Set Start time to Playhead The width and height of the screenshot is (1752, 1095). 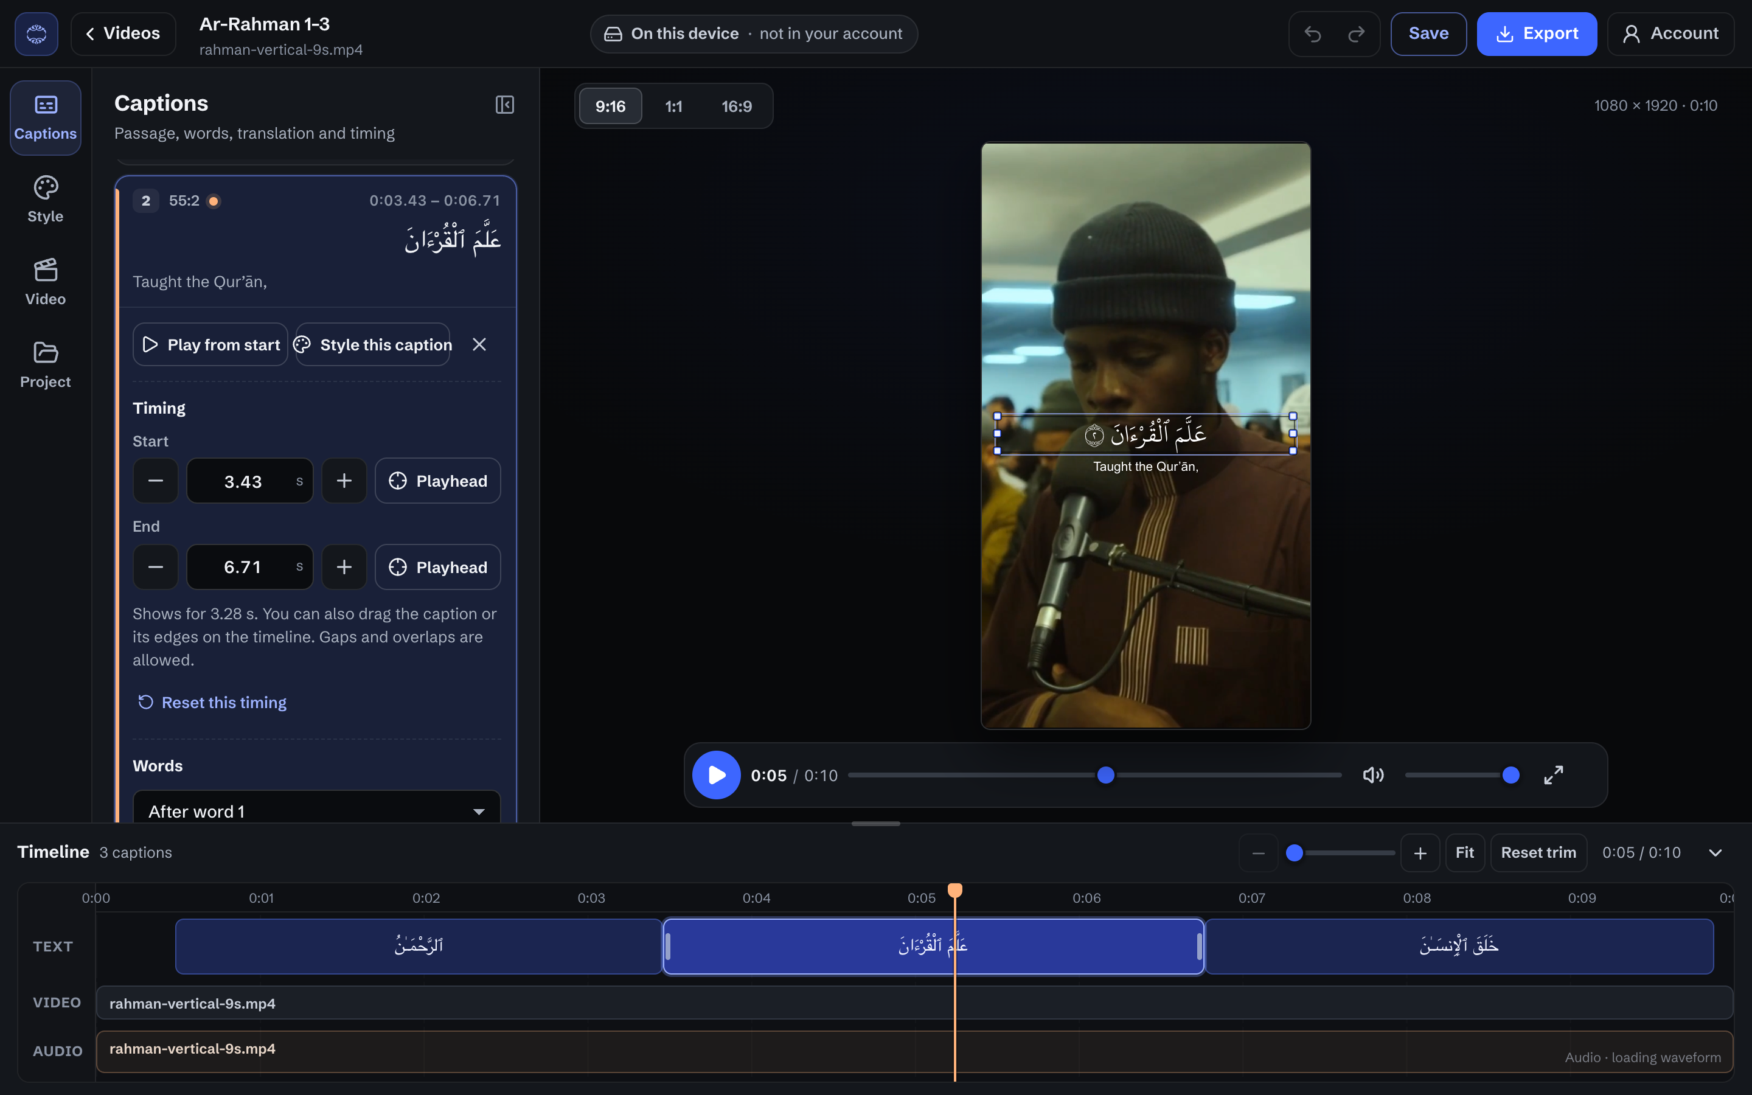[438, 481]
